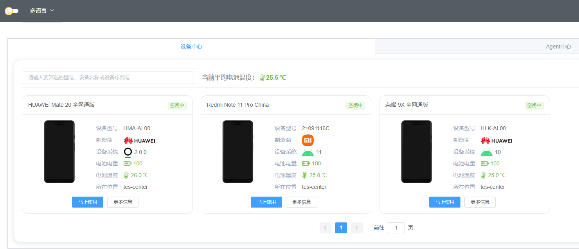
Task: Click 空闲中 status tag on 荣耀 9X
Action: [x=534, y=106]
